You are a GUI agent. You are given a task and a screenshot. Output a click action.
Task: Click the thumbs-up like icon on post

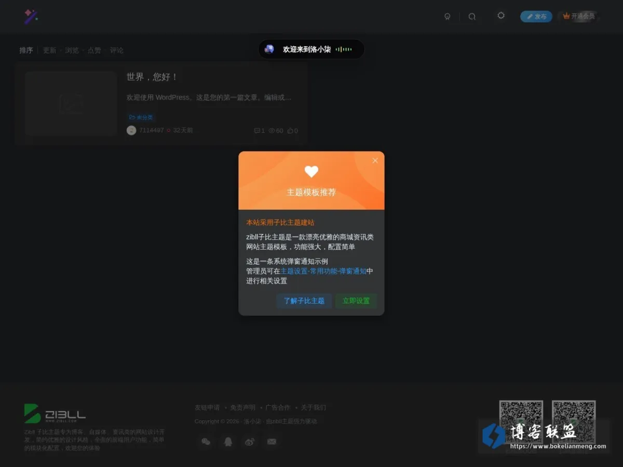coord(290,131)
